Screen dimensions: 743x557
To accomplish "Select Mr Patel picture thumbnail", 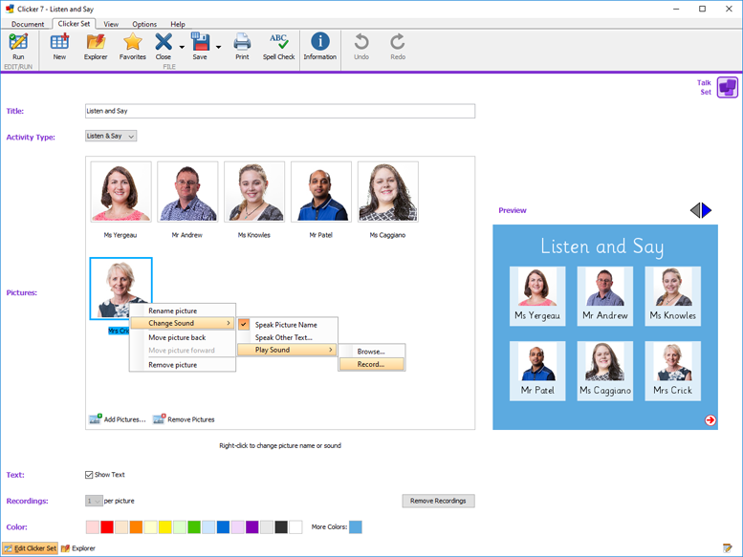I will [320, 191].
